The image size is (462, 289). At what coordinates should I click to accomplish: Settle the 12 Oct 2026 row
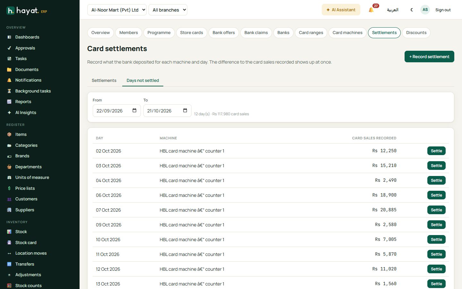[x=436, y=269]
